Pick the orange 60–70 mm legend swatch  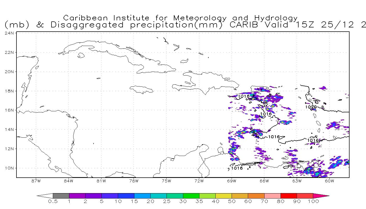point(256,196)
